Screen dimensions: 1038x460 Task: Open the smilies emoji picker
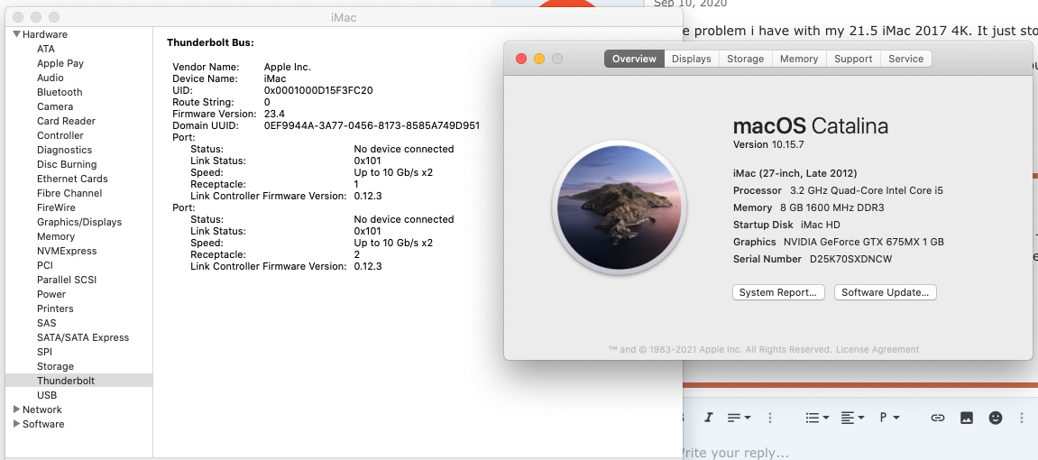[996, 418]
